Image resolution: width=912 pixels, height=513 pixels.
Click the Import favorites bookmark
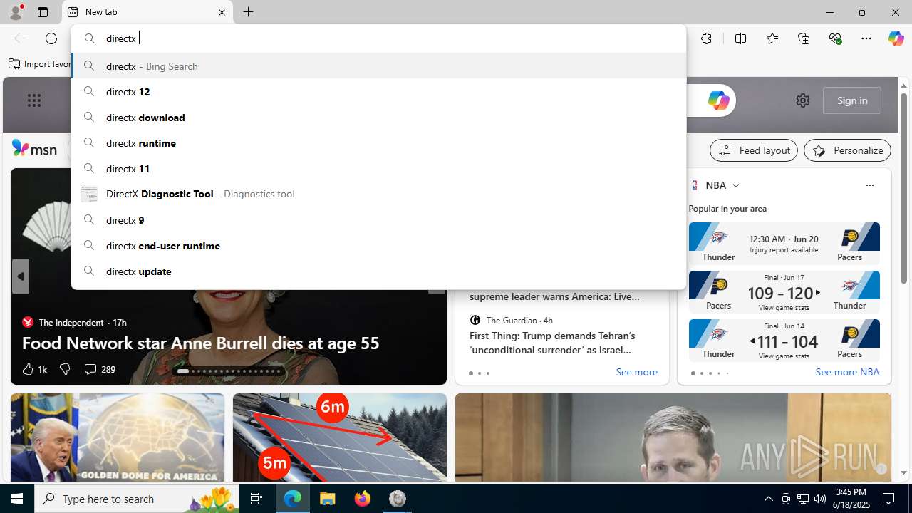click(40, 64)
